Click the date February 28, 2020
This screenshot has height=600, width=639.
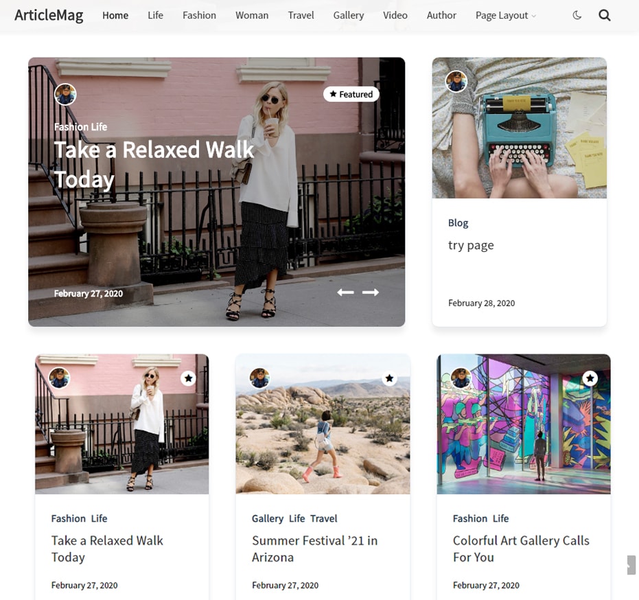pos(481,303)
